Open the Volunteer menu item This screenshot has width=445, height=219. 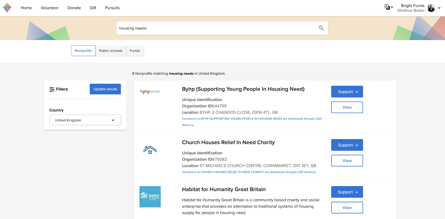click(x=50, y=8)
